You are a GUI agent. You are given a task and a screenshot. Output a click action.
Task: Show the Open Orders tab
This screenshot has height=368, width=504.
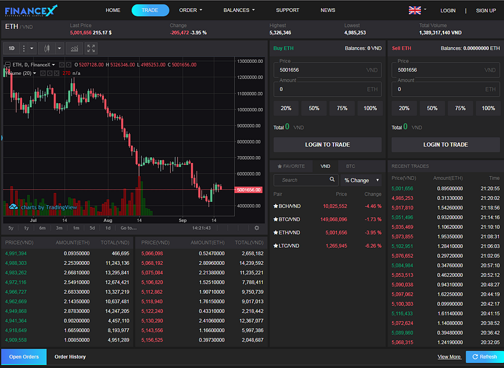click(x=24, y=357)
